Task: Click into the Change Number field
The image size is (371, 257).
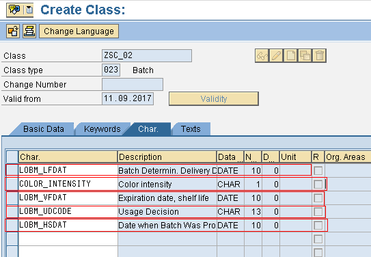Action: (x=133, y=85)
